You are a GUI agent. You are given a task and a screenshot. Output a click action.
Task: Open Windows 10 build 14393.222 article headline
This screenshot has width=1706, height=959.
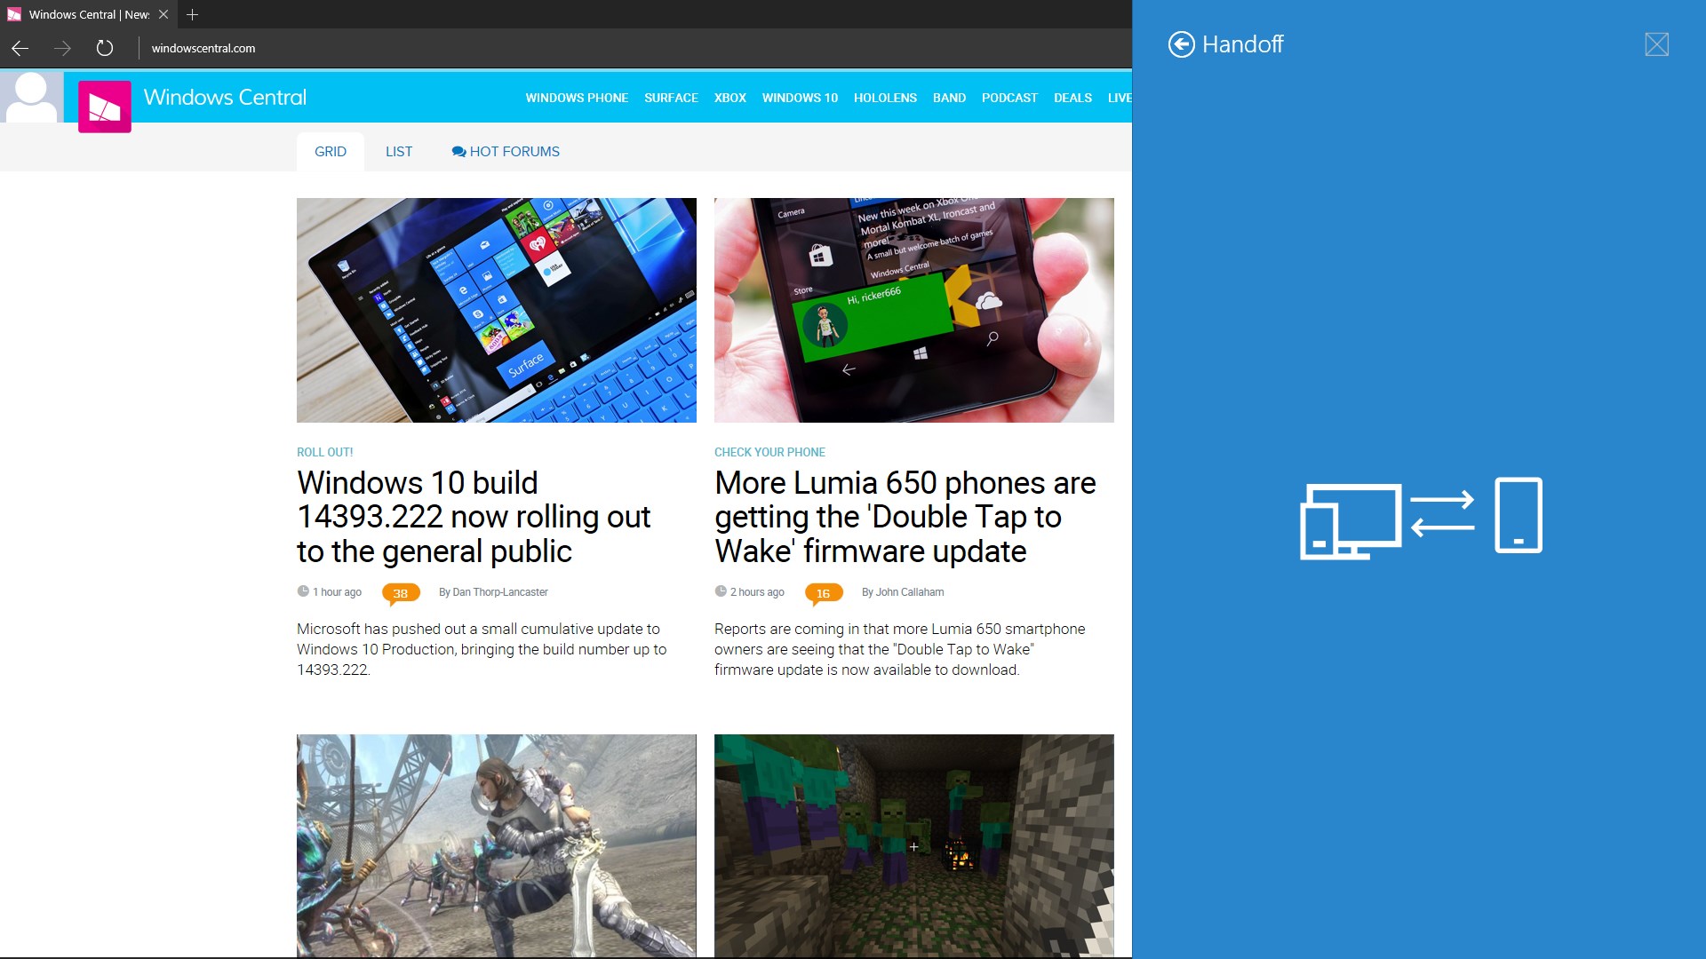(474, 517)
